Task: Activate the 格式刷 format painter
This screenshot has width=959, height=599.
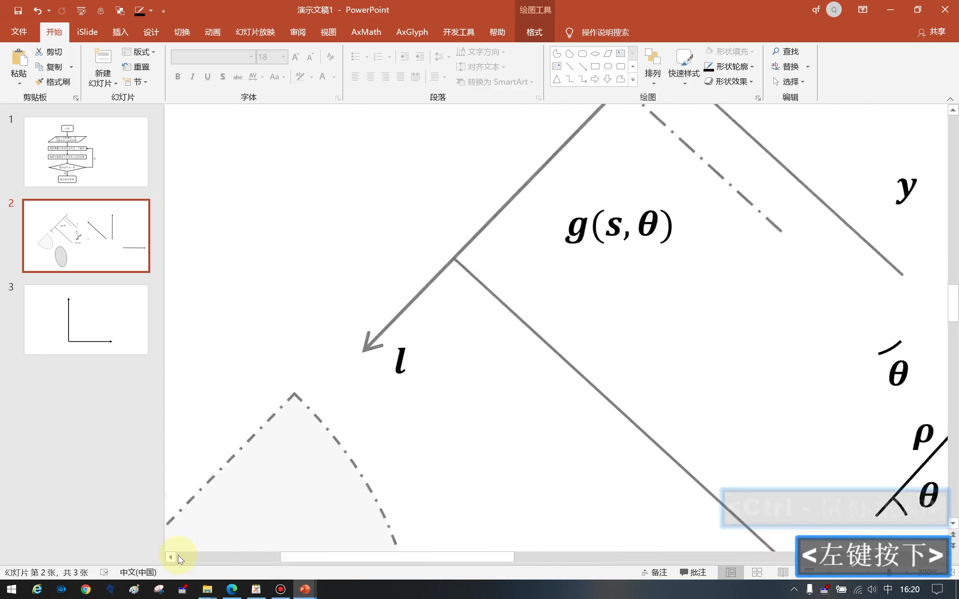Action: pos(53,82)
